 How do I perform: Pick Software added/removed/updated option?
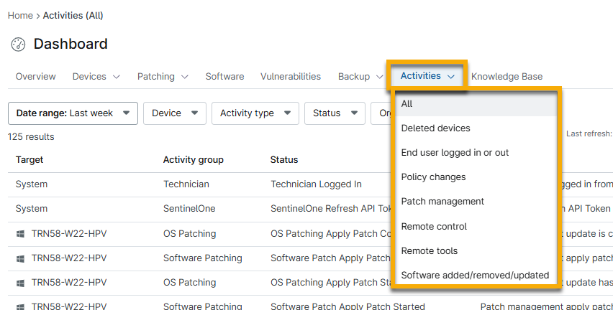(475, 275)
